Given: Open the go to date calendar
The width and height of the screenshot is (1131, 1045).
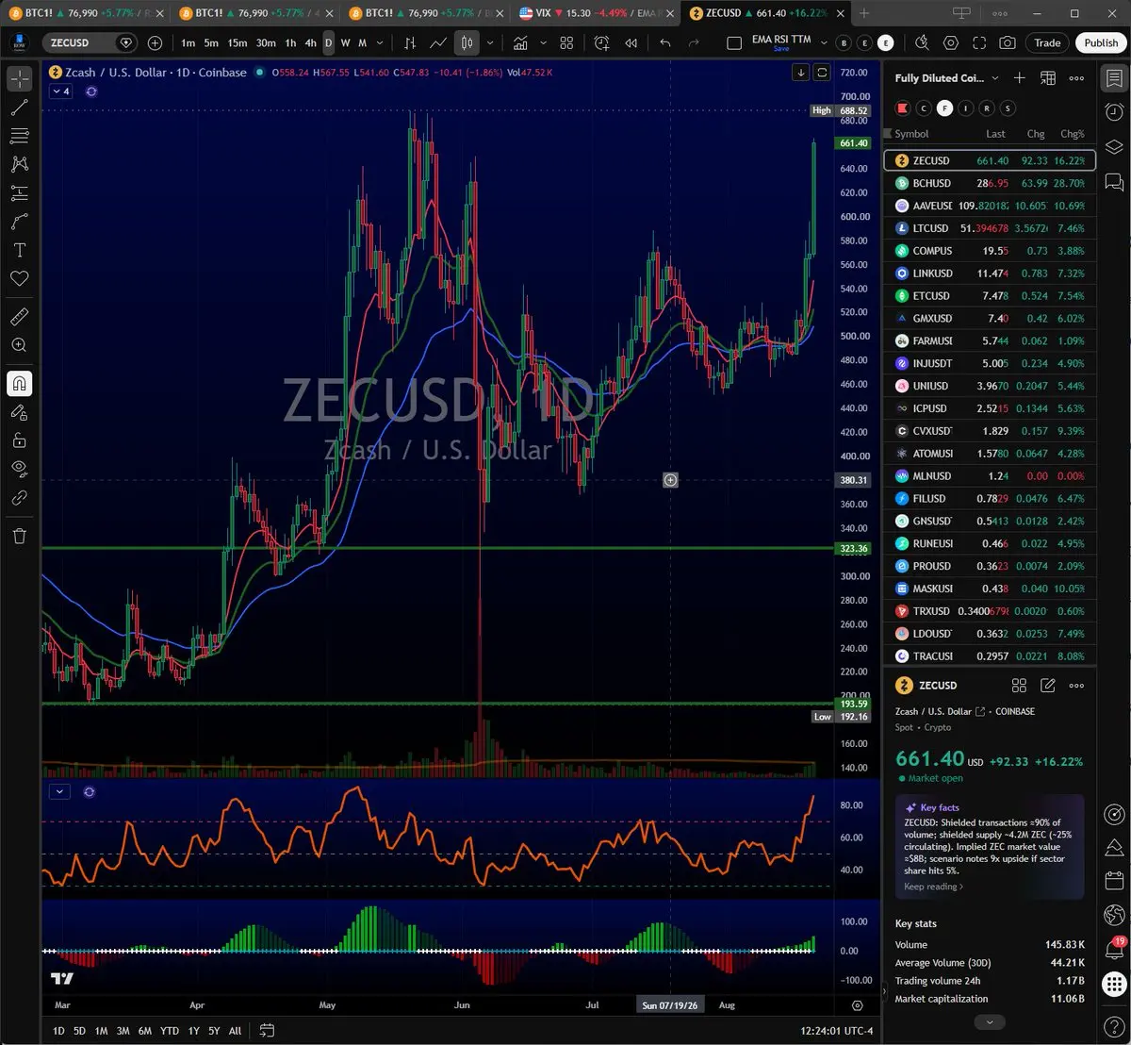Looking at the screenshot, I should tap(267, 1031).
